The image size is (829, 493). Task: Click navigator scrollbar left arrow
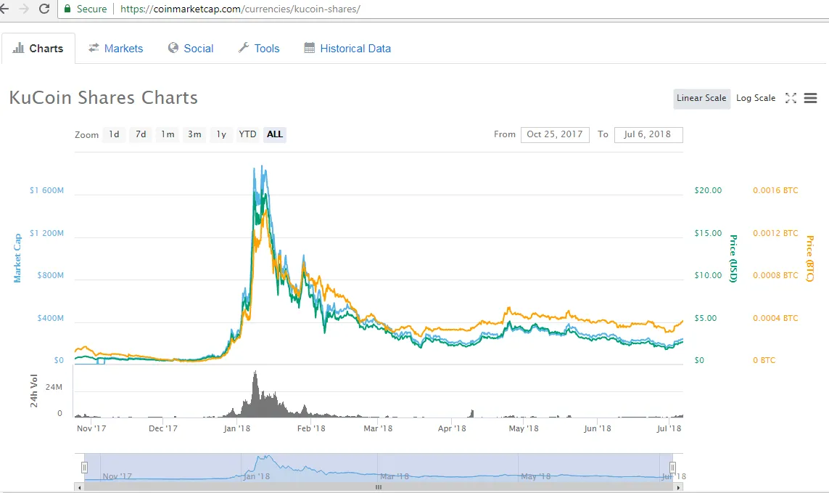[79, 487]
